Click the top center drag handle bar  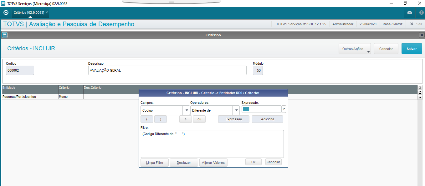coord(172,2)
